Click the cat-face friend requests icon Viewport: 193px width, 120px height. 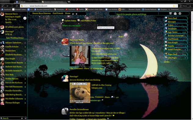click(170, 13)
